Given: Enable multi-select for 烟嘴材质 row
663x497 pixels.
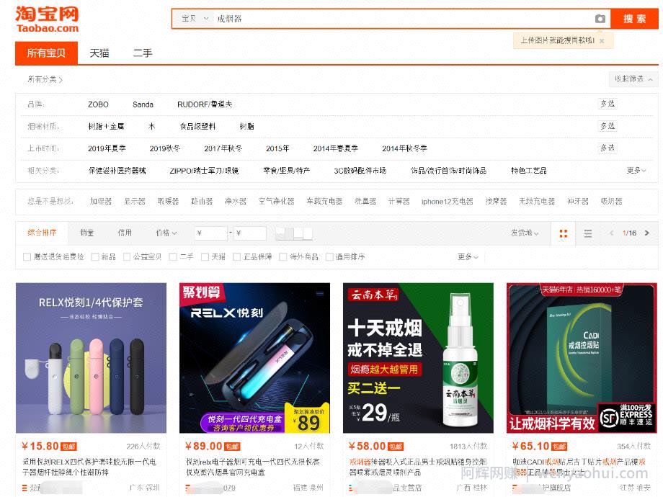Looking at the screenshot, I should click(x=608, y=126).
